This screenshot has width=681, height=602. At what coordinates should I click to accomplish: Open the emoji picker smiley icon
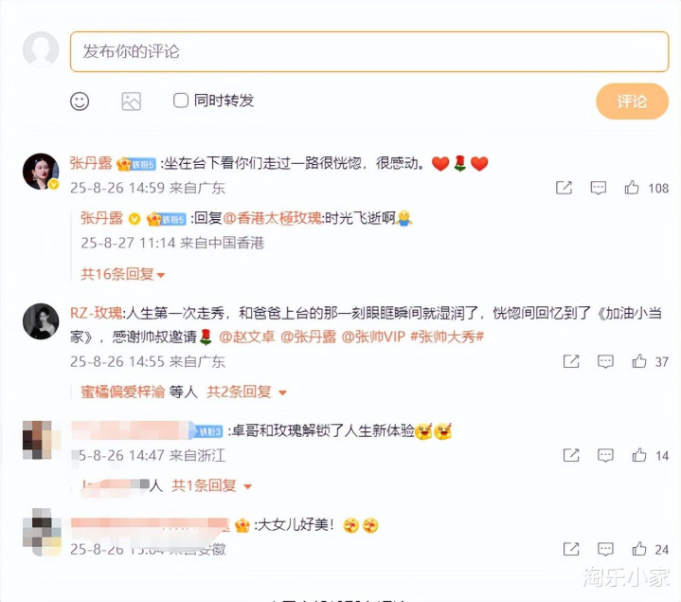click(x=80, y=101)
